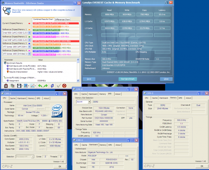This screenshot has height=170, width=209.
Task: Open Reference Chipset/Memory 1 dropdown (Intel 955X)
Action: (x=29, y=33)
